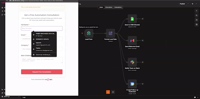Switch to the Evaluations tab

[118, 7]
